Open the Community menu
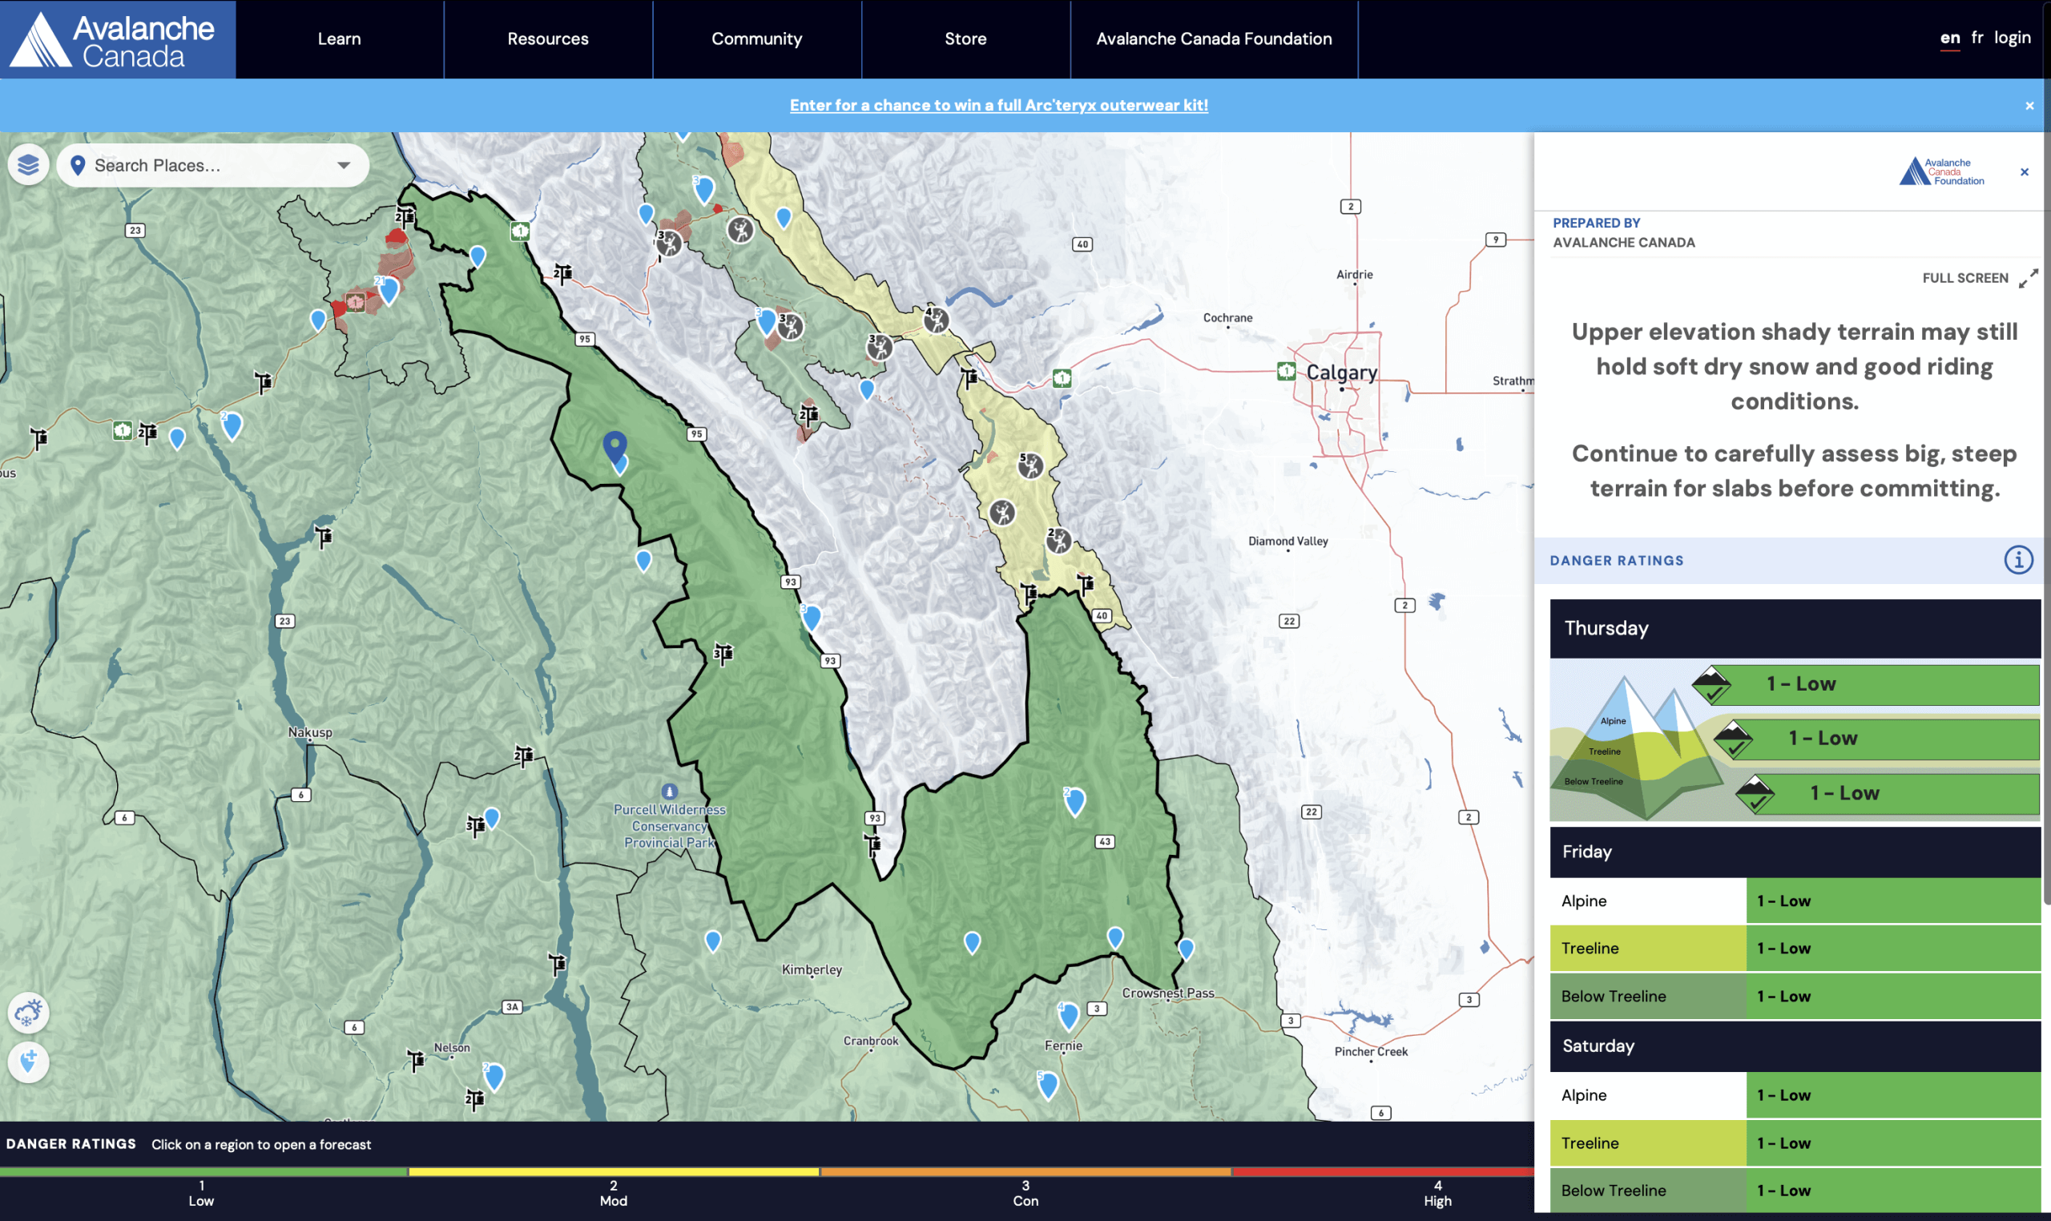The width and height of the screenshot is (2051, 1221). [x=756, y=38]
